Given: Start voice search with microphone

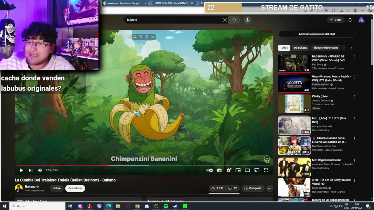Looking at the screenshot, I should [247, 20].
